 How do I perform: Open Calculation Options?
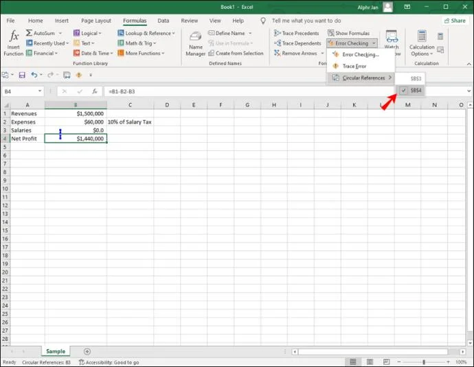(x=422, y=43)
